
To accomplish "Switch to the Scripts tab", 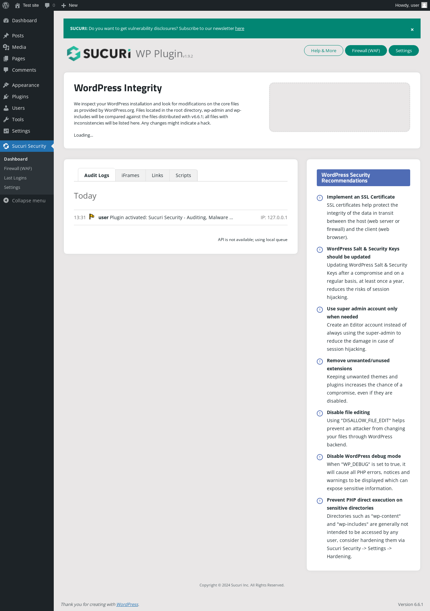I will (183, 175).
